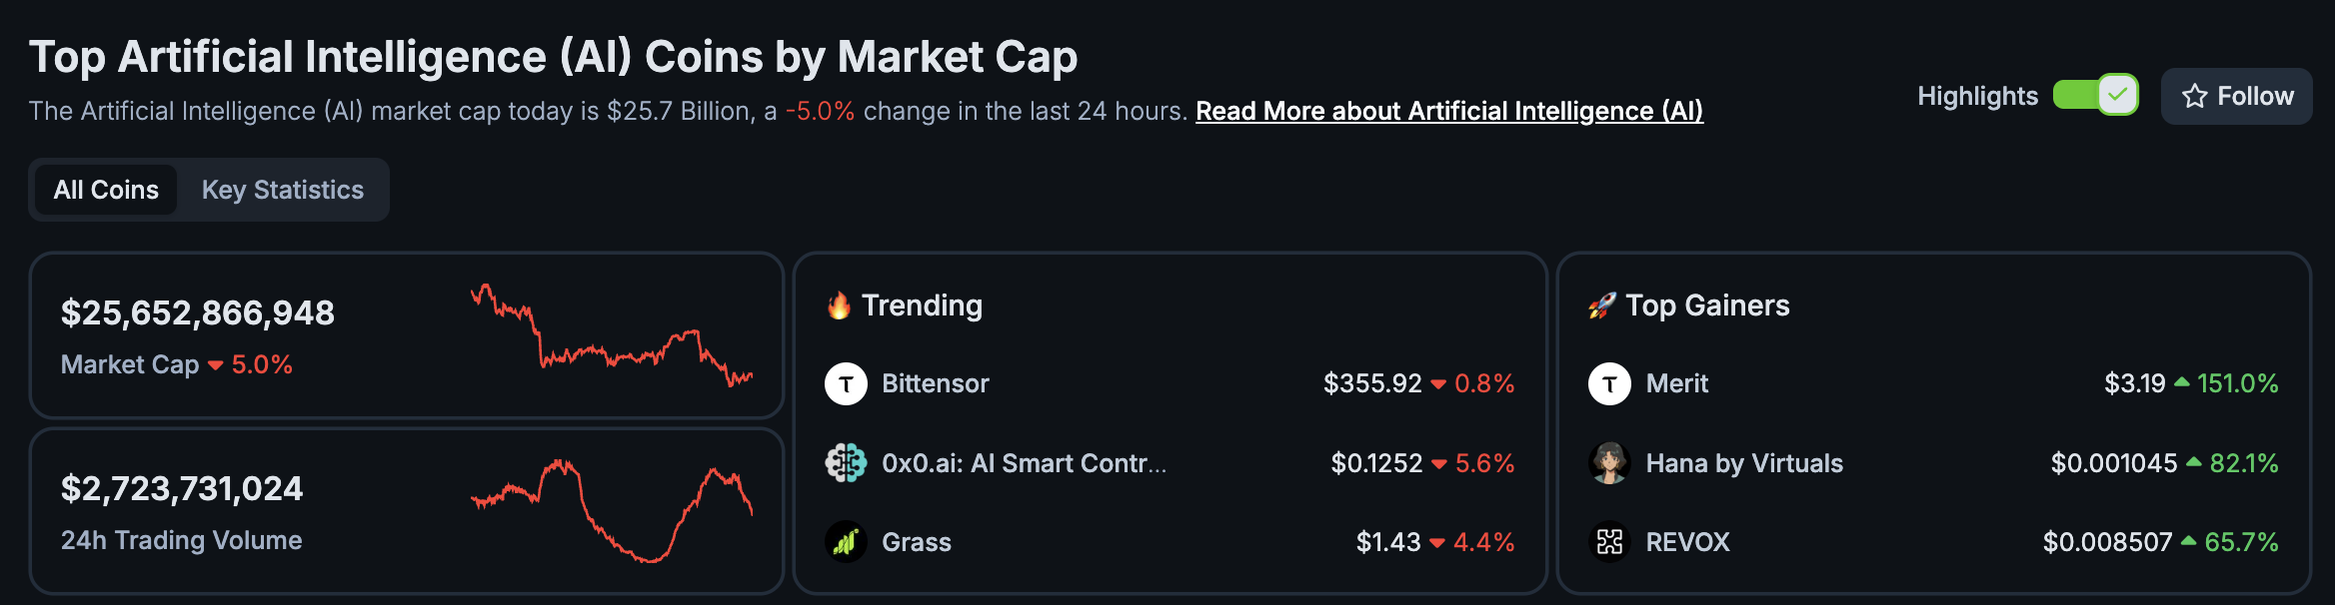Click the star icon in Follow button

(2195, 96)
